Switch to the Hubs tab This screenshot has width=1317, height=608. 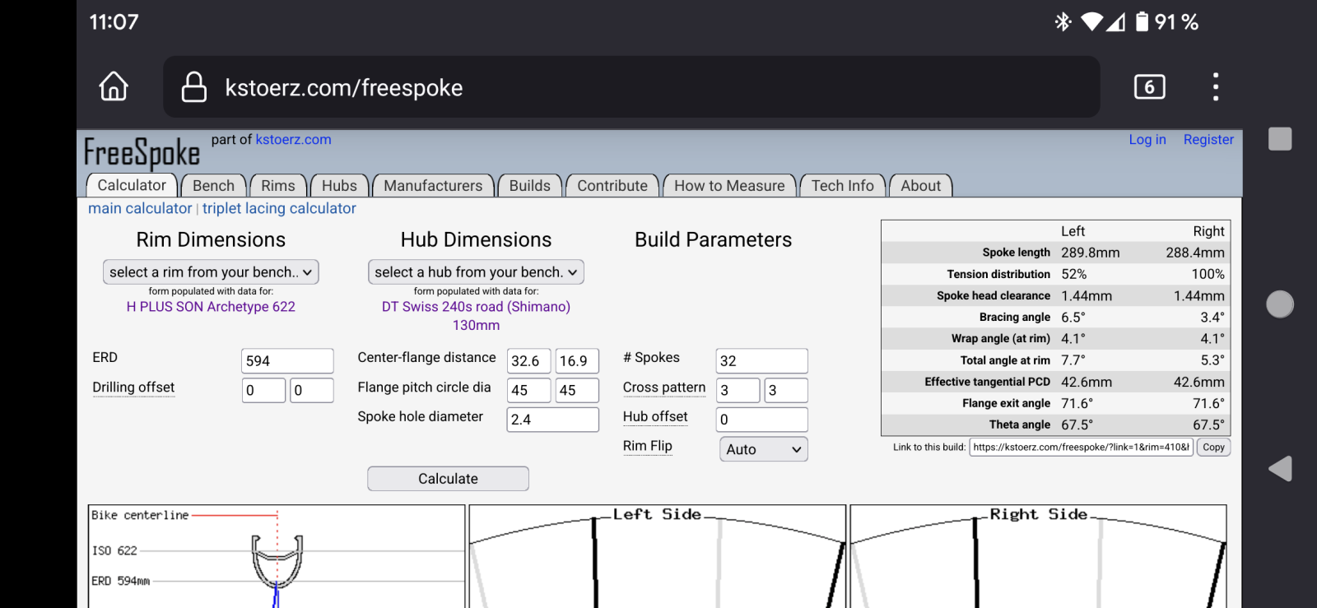(339, 186)
